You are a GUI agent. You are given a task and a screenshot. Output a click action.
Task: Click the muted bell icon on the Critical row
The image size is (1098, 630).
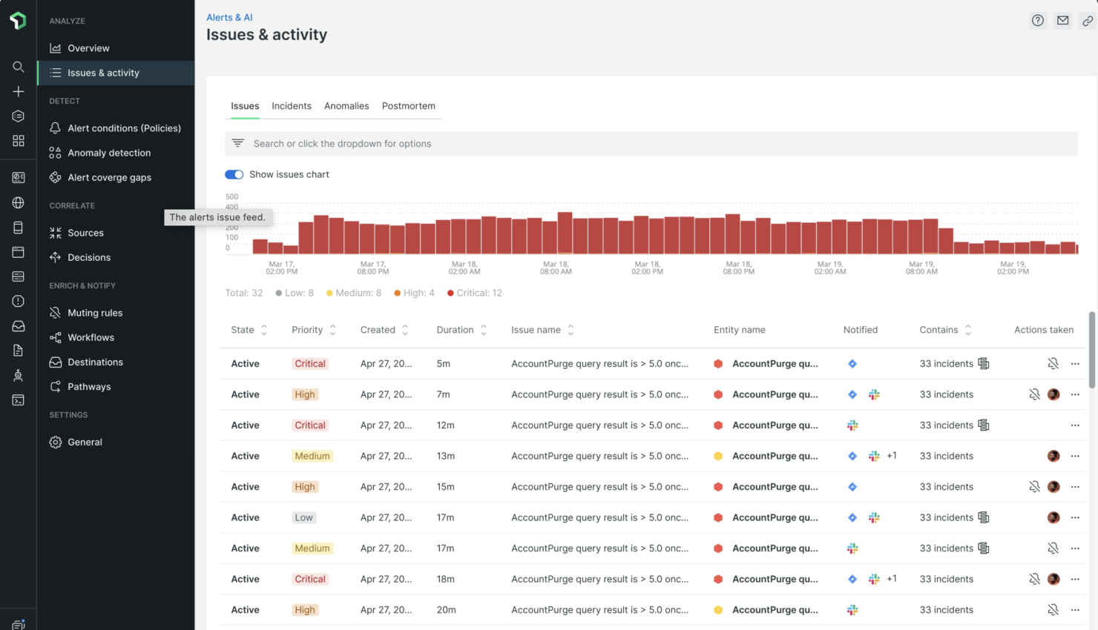click(1053, 363)
